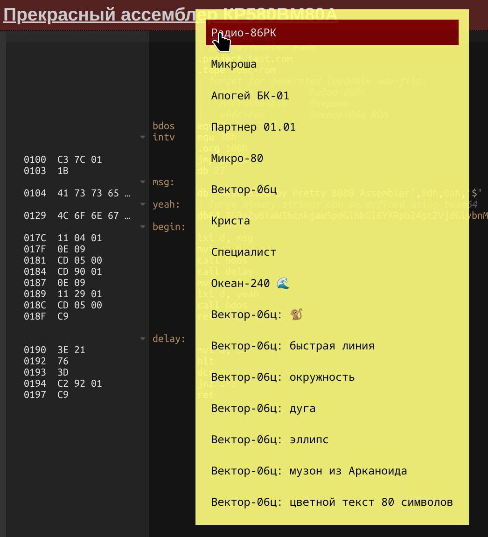488x537 pixels.
Task: Pick Апогей БК-01 in the list
Action: 250,96
